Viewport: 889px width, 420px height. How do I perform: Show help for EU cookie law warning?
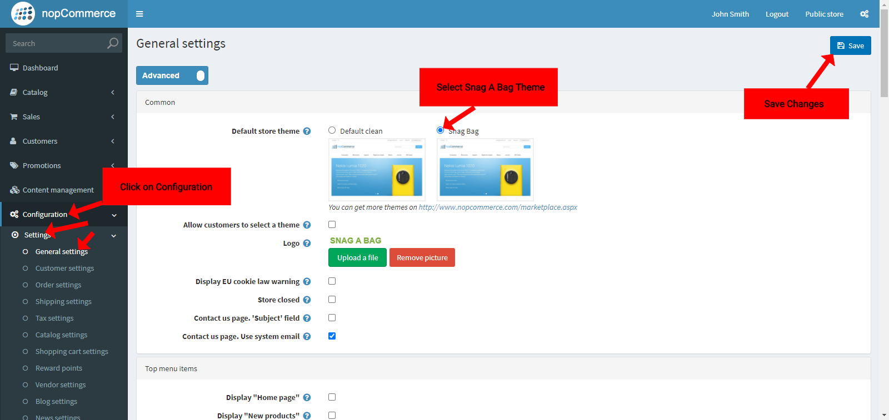coord(307,281)
